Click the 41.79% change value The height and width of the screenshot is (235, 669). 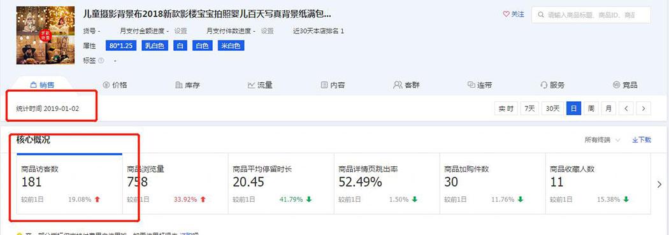pyautogui.click(x=291, y=199)
